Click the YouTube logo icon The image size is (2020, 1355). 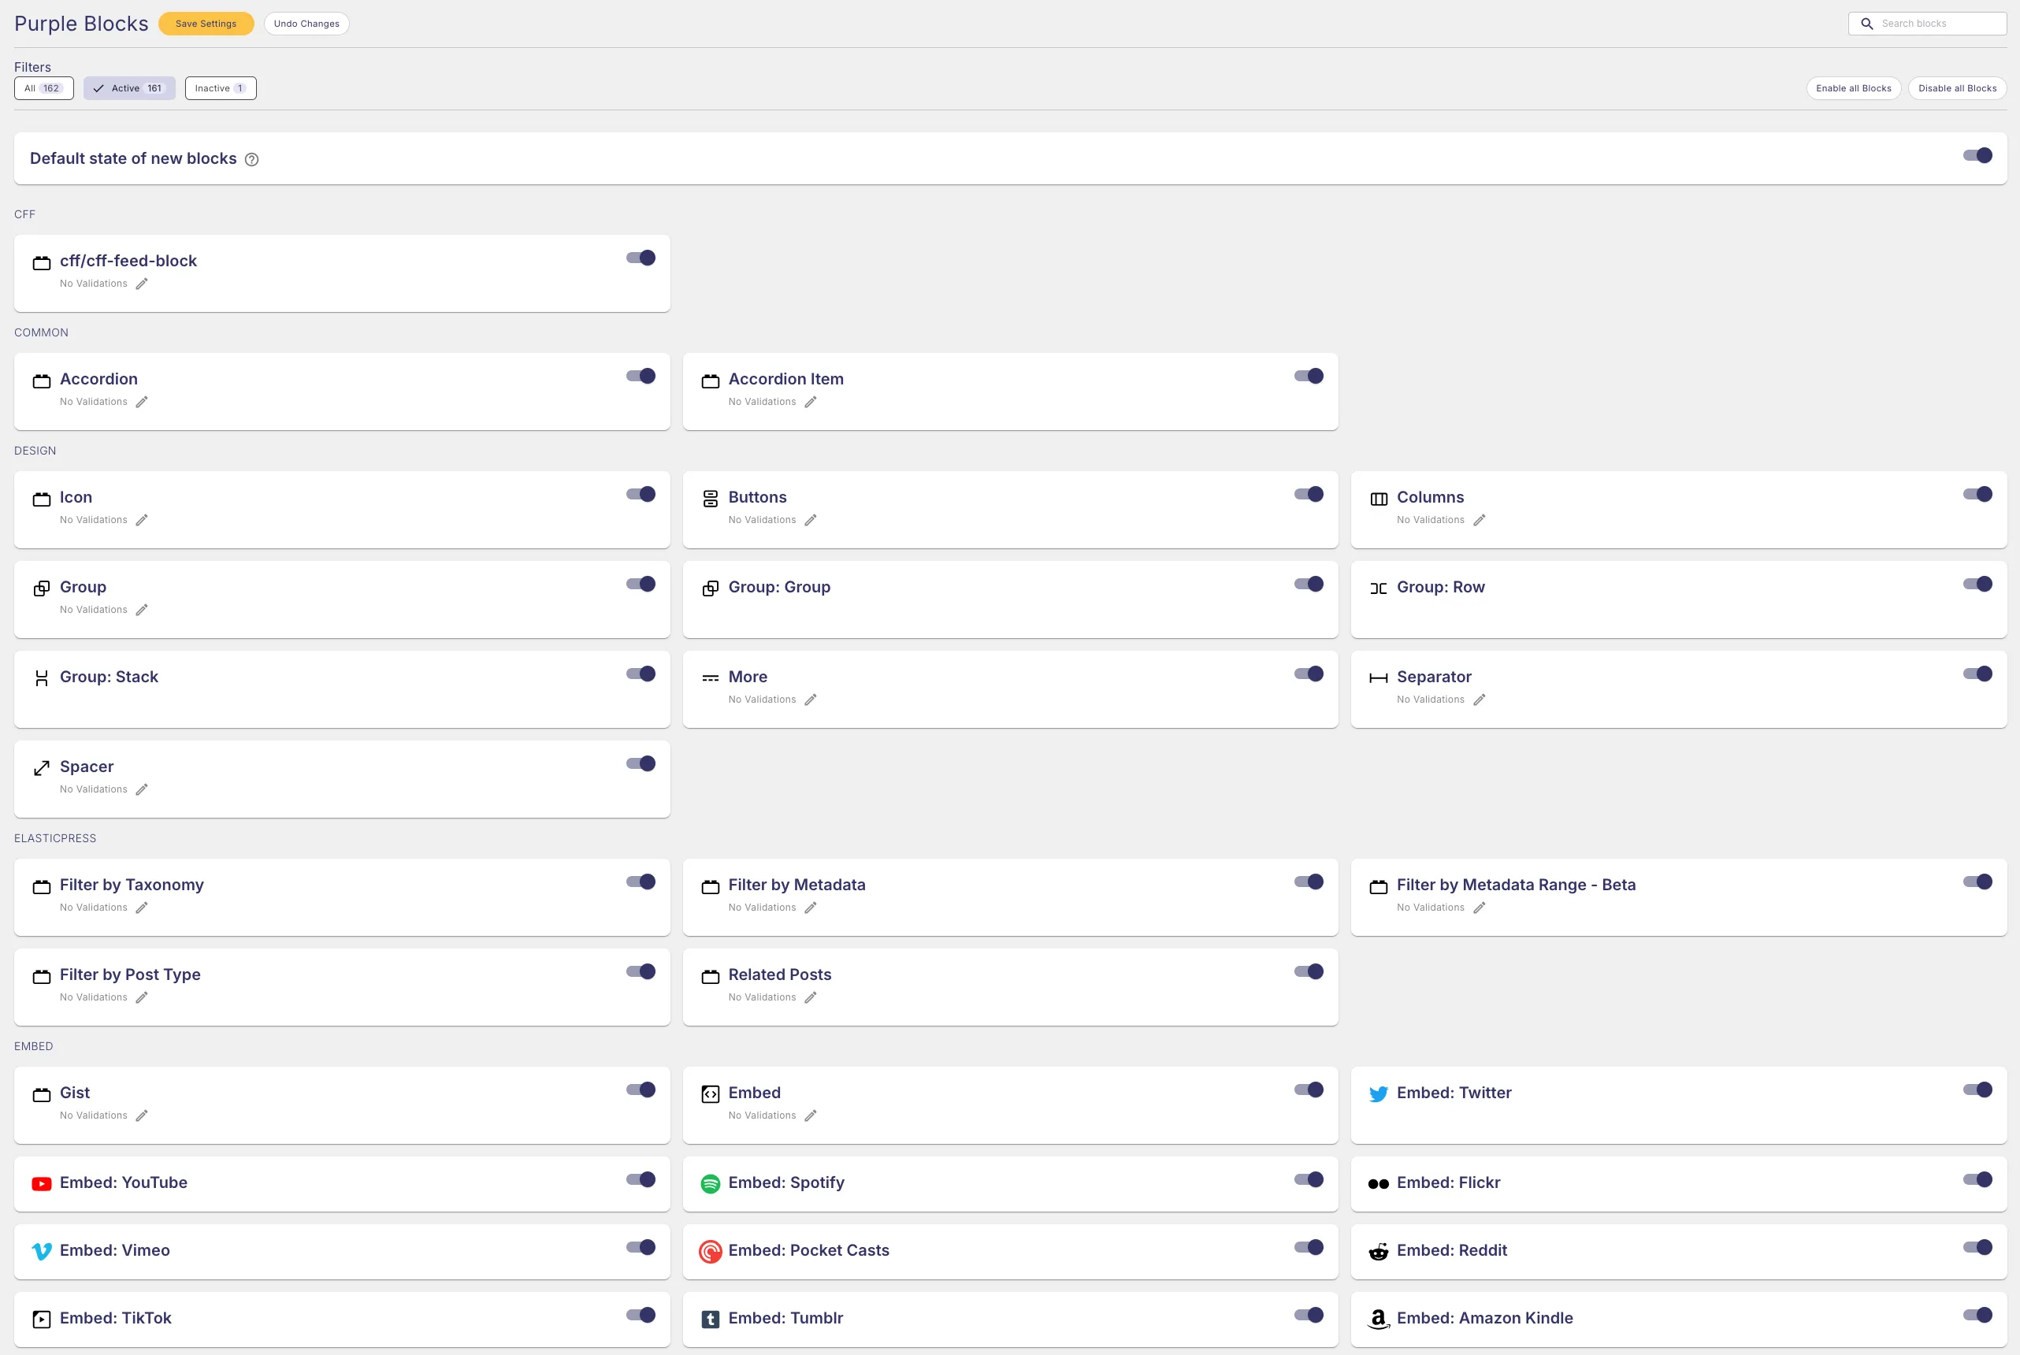tap(42, 1184)
